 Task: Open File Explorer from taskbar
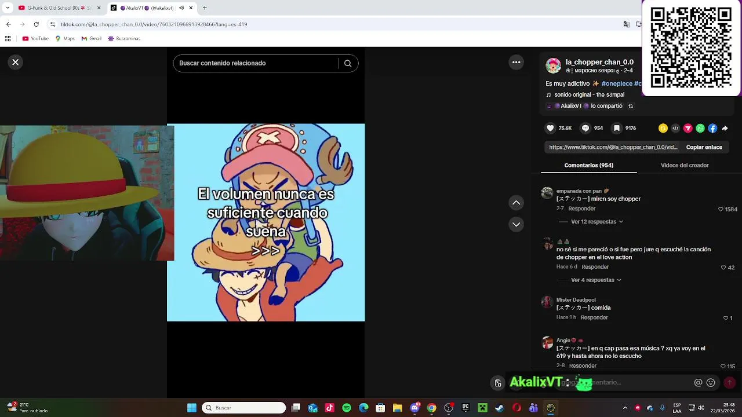398,408
